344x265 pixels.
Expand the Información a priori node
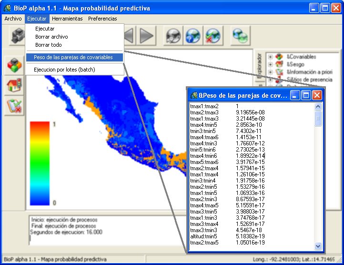tap(270, 72)
